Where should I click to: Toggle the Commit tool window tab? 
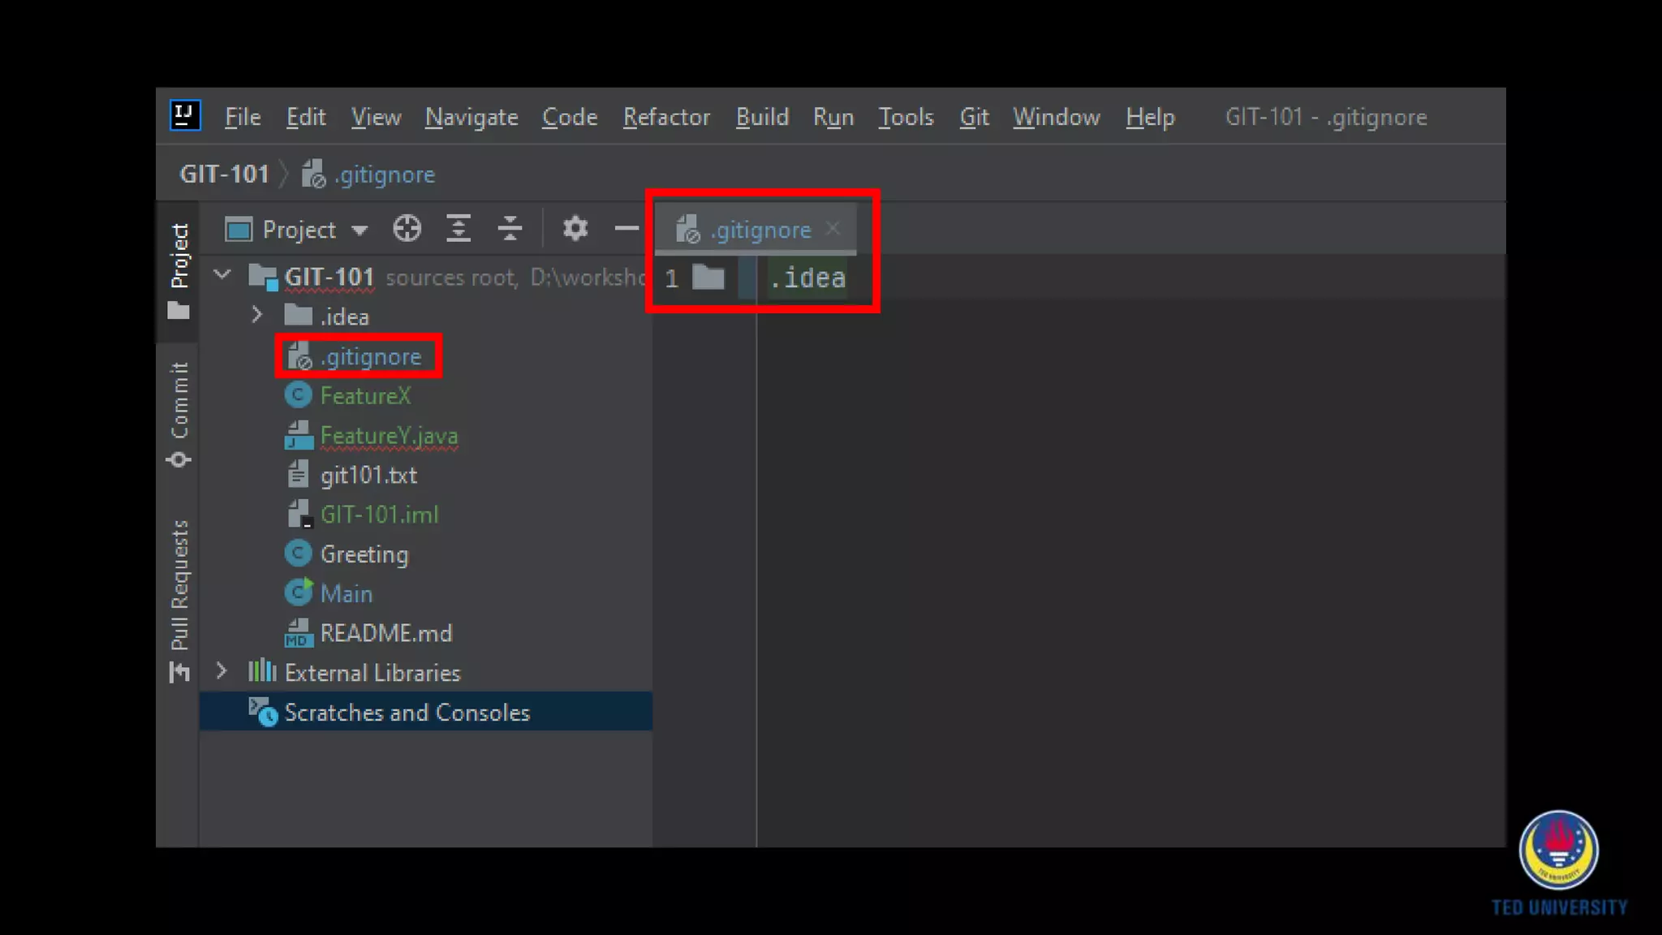(179, 414)
